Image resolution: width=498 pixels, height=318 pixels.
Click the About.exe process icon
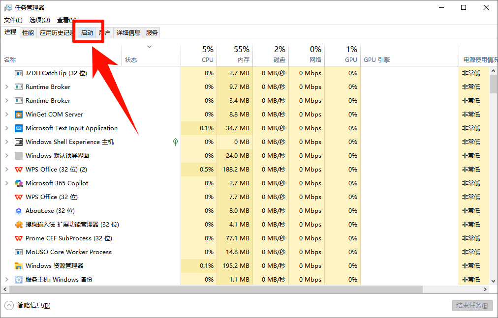19,211
